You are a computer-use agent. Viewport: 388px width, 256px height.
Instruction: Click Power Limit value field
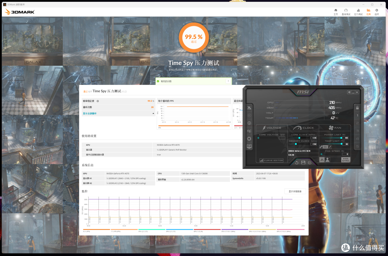(346, 138)
